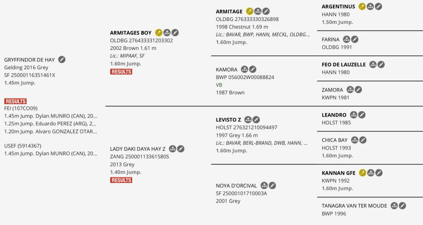The width and height of the screenshot is (423, 225).
Task: Open the pedigree tree icon for Chica Bay
Action: click(x=354, y=140)
